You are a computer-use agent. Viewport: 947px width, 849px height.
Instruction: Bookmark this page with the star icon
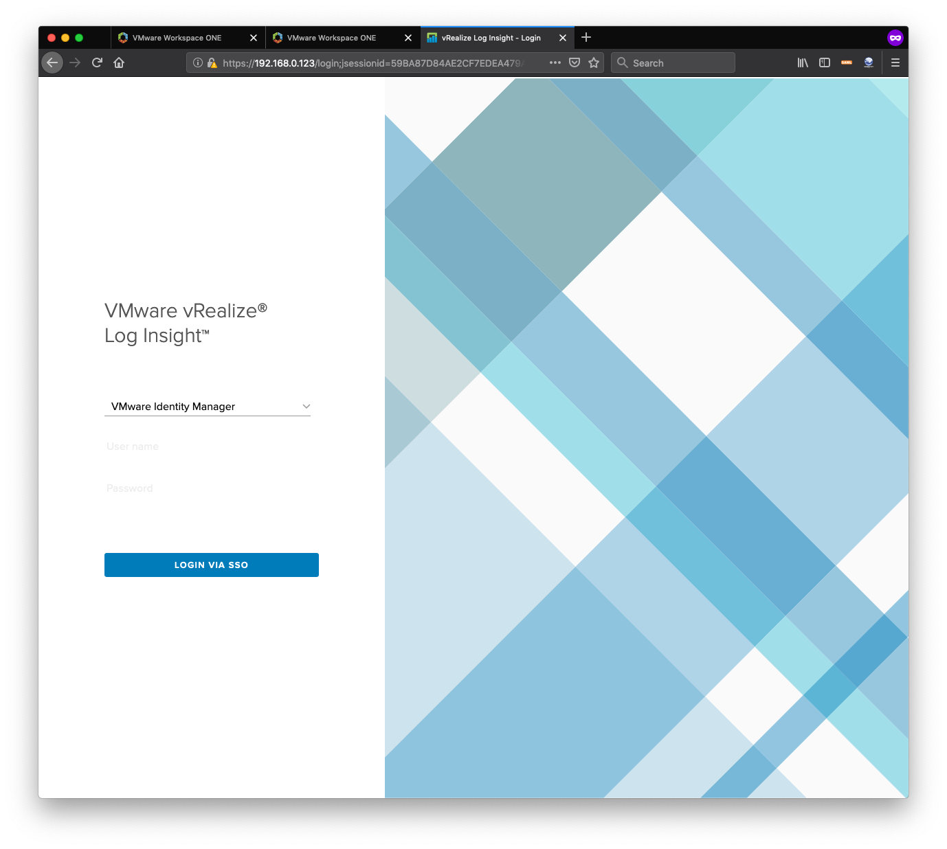[594, 63]
